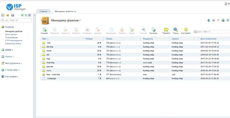Sort by the Размер column header

point(93,39)
